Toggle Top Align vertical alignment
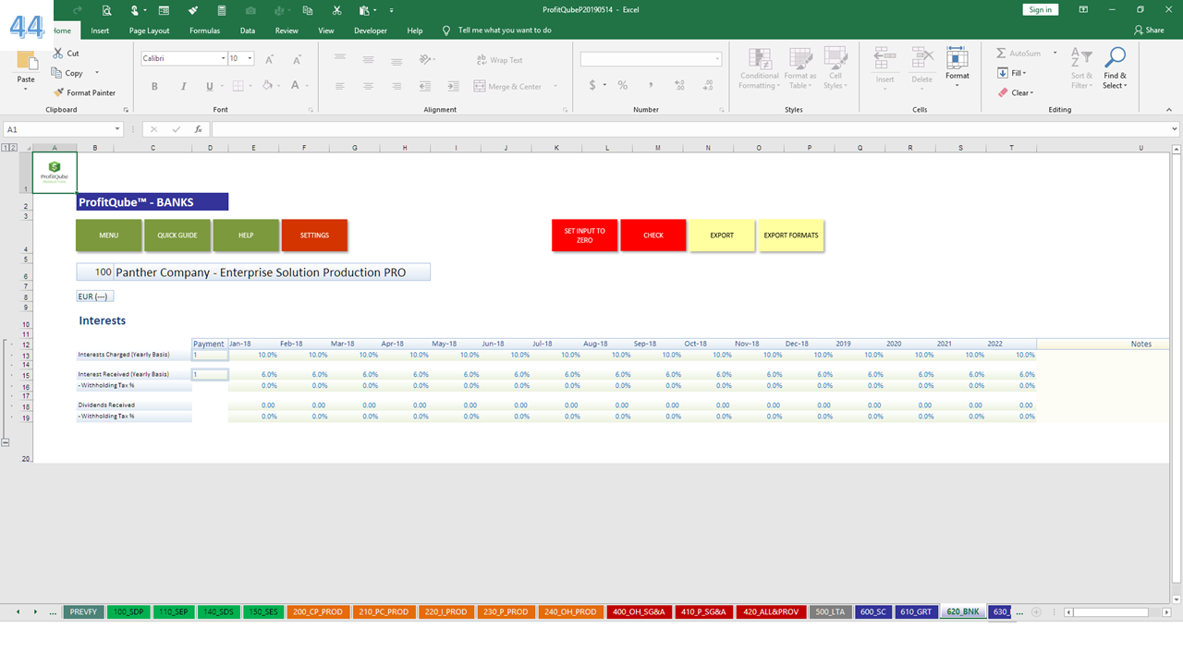 340,59
